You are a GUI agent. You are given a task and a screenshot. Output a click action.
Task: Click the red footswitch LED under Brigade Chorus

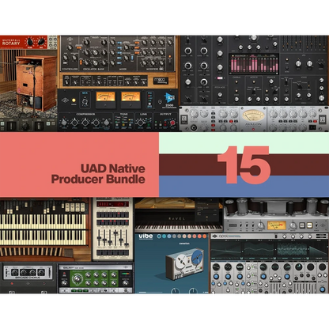pyautogui.click(x=12, y=284)
